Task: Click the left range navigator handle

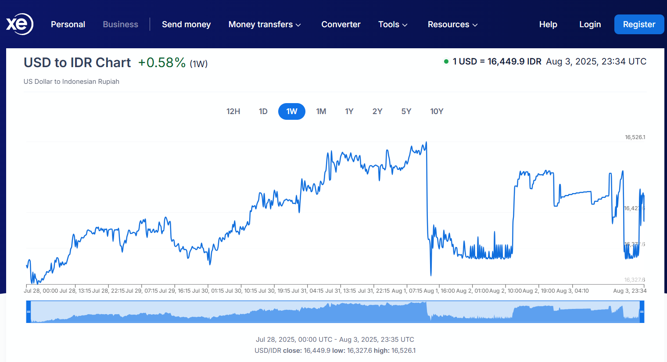Action: tap(29, 312)
